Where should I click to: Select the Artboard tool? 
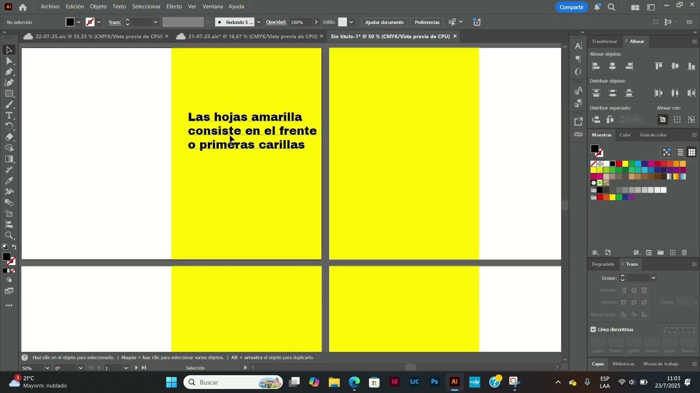(9, 213)
